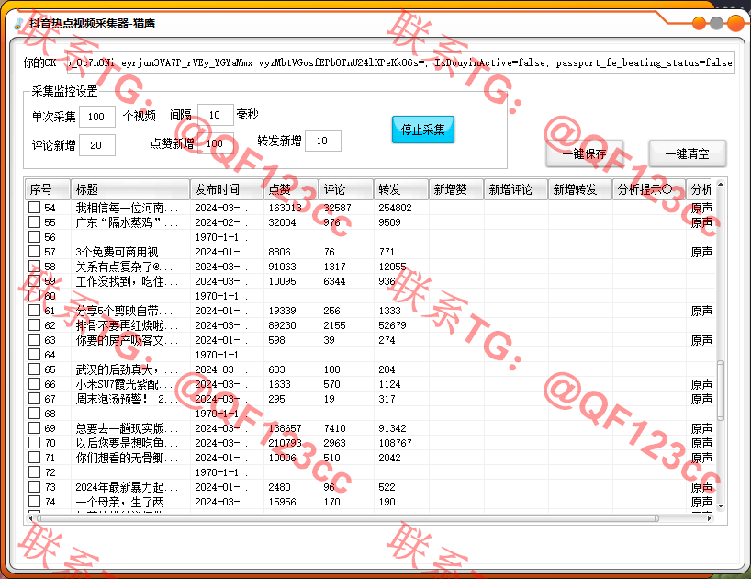Viewport: 751px width, 579px height.
Task: Click the likes value "163013"
Action: tap(285, 208)
